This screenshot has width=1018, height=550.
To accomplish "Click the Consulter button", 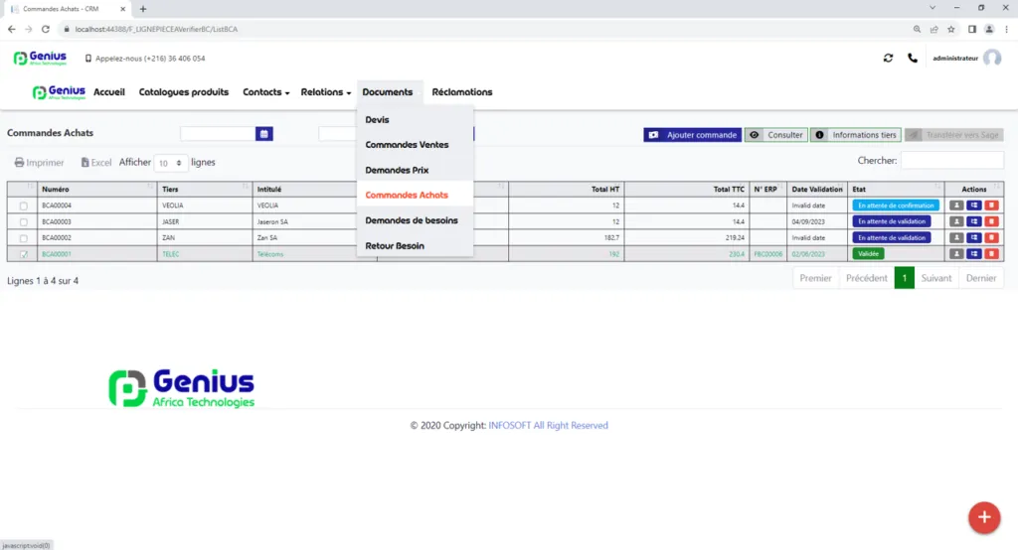I will pos(775,135).
